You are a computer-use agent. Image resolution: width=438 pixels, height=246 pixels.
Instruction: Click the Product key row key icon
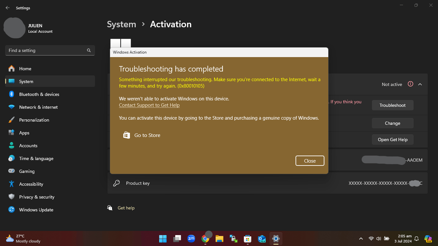[116, 183]
